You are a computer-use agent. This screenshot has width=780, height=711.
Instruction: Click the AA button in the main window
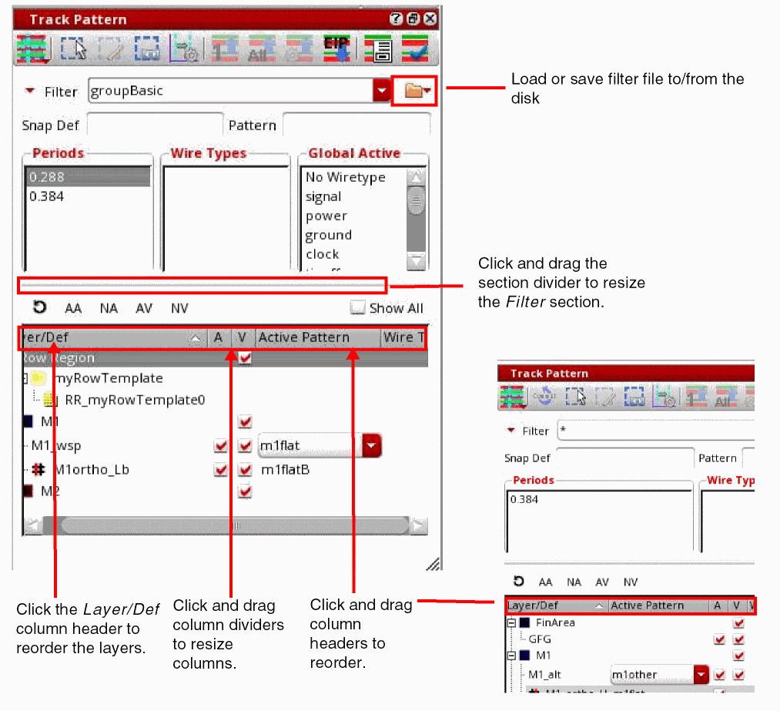(73, 308)
